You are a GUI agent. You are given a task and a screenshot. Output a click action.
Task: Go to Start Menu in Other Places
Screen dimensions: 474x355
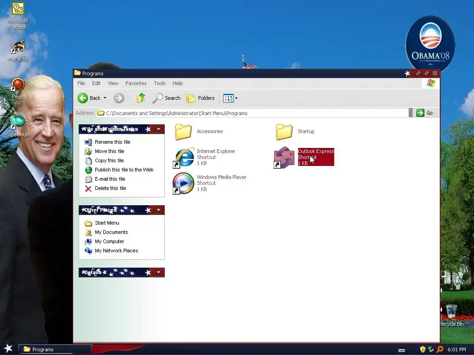[x=107, y=223]
